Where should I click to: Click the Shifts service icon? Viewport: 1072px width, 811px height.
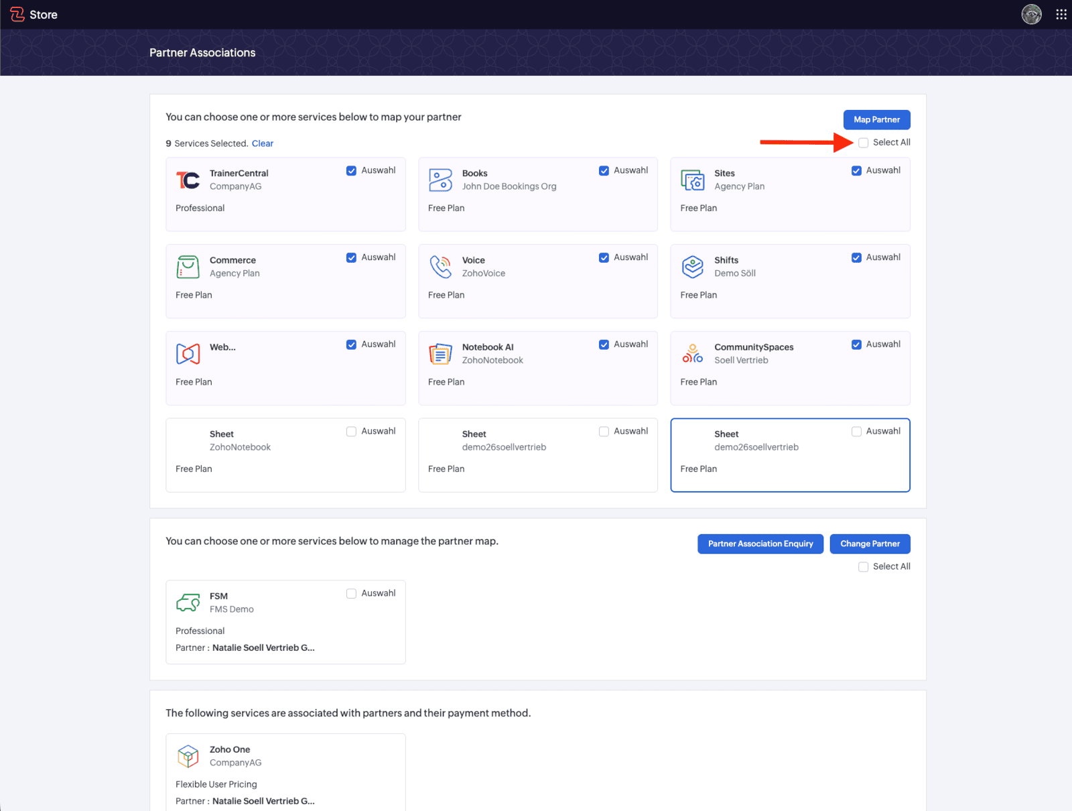[693, 267]
